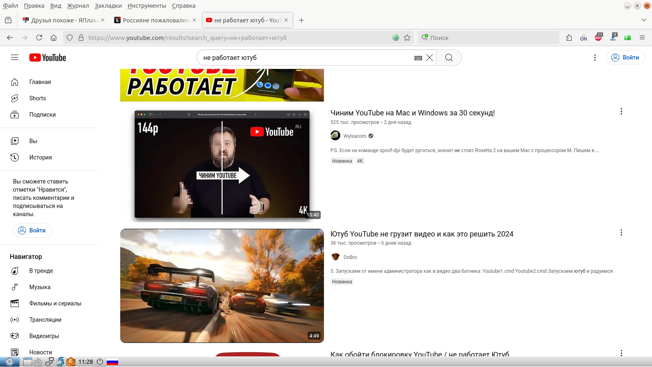Switch to the Друзья похоже - ЯПлакалъ tab
Screen dimensions: 652x367
(63, 20)
